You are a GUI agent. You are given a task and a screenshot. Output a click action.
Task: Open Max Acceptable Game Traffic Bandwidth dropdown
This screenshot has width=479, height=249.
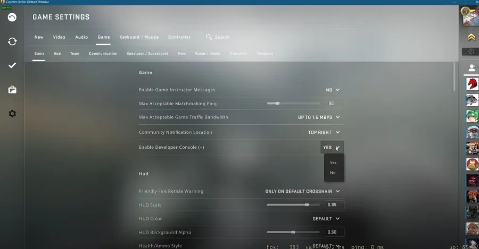[319, 117]
